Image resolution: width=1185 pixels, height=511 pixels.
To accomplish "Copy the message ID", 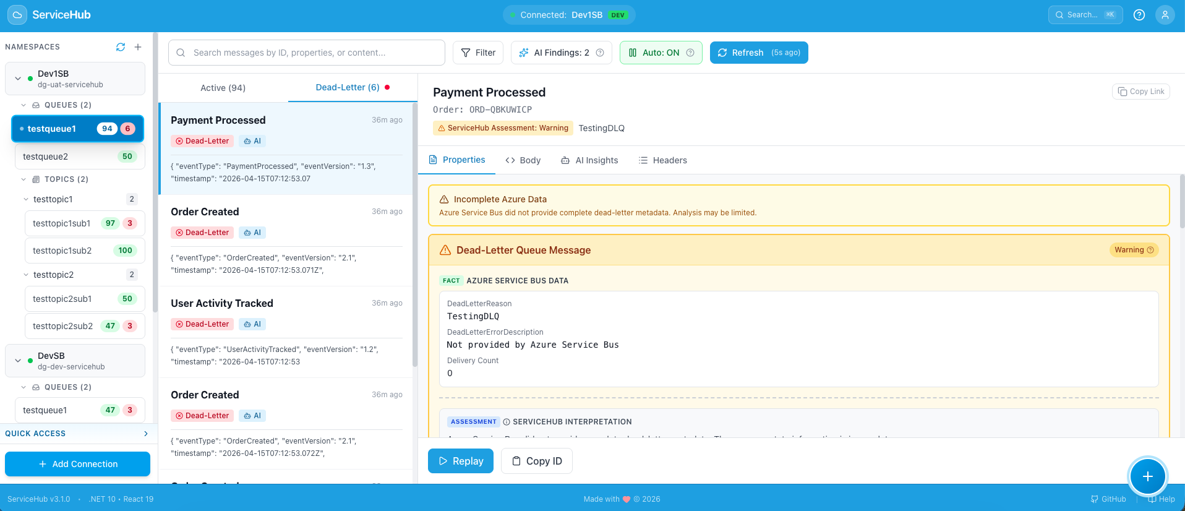I will tap(537, 461).
